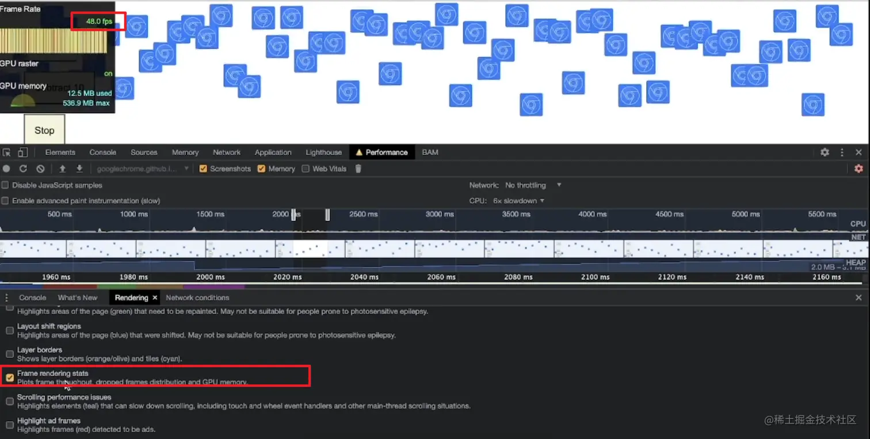The image size is (870, 439).
Task: Open the red capture settings gear
Action: point(858,169)
